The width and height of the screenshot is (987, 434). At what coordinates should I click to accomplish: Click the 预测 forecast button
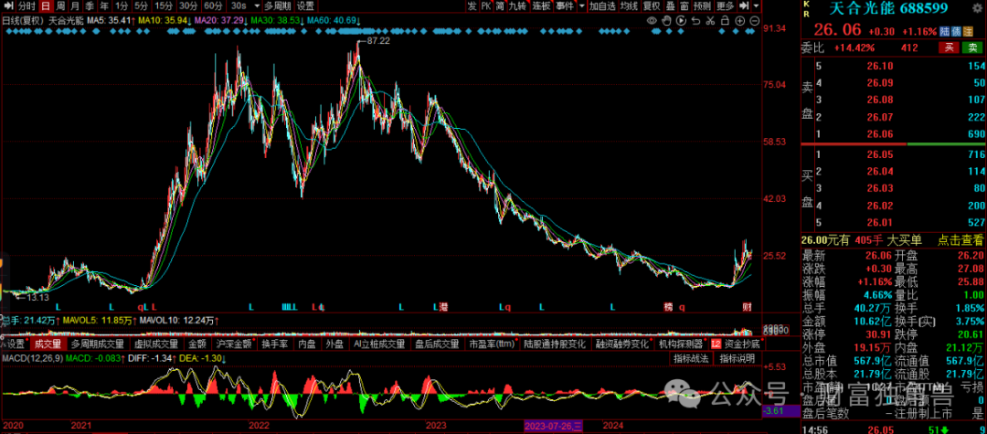pos(703,5)
